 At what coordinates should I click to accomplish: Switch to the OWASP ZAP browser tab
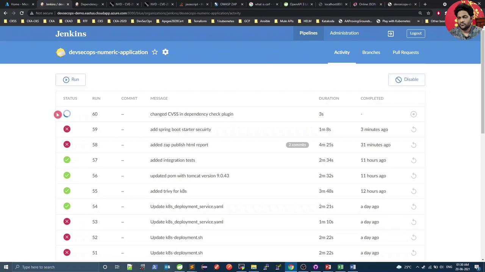point(228,4)
